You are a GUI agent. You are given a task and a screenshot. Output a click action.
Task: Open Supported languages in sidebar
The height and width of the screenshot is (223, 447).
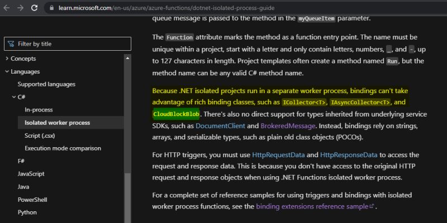[x=46, y=84]
